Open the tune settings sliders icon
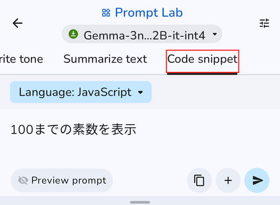280x205 pixels. [x=265, y=23]
